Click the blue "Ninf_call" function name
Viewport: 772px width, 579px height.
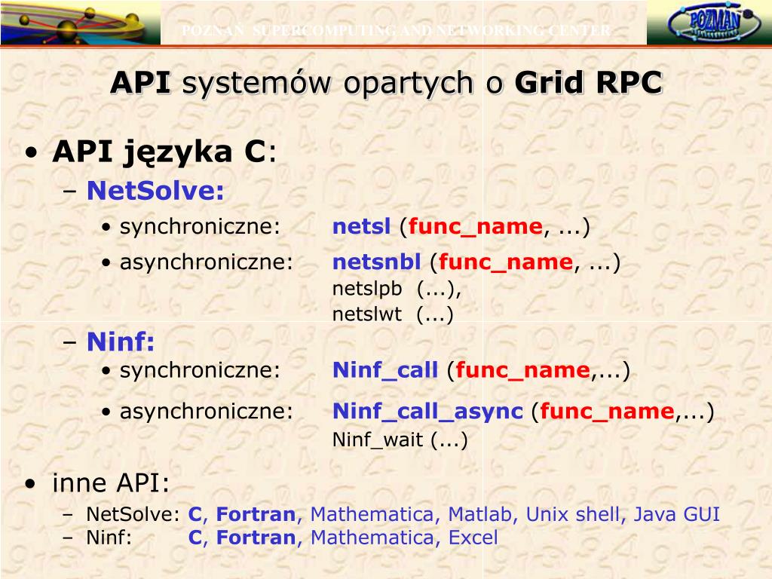385,370
